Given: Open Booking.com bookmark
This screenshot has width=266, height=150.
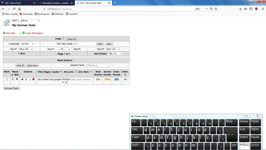Looking at the screenshot, I should (x=42, y=14).
